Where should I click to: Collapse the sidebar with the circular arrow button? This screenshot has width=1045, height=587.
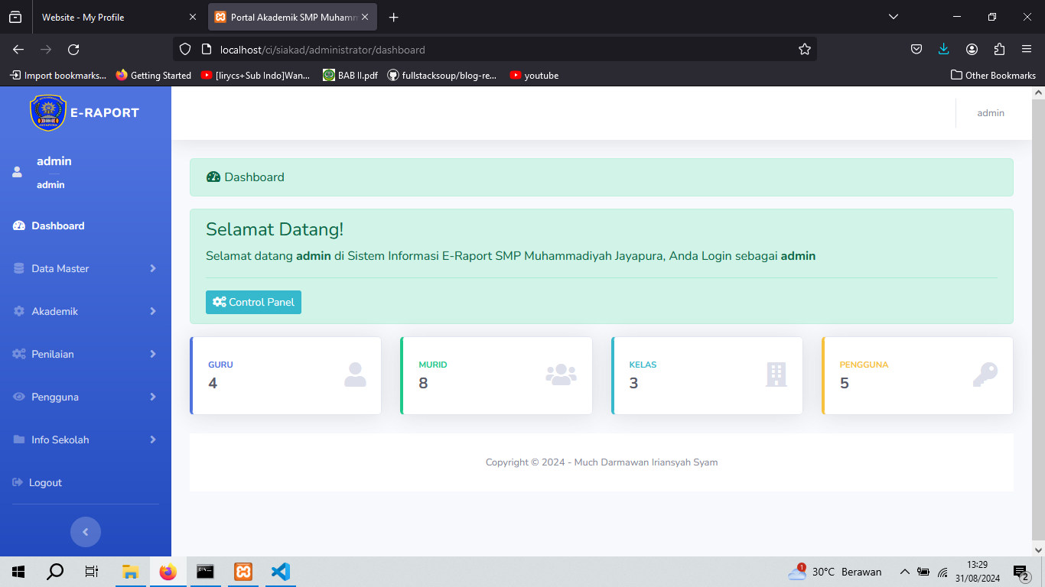pos(86,531)
